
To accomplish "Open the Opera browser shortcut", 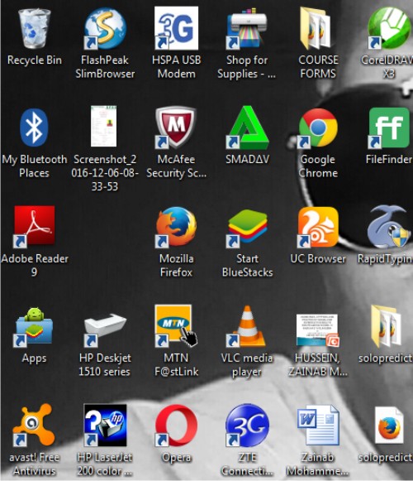I will click(176, 426).
